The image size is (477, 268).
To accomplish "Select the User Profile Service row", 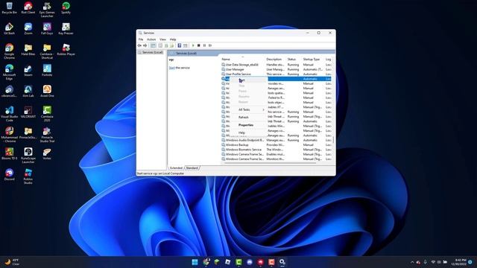I will coord(277,74).
